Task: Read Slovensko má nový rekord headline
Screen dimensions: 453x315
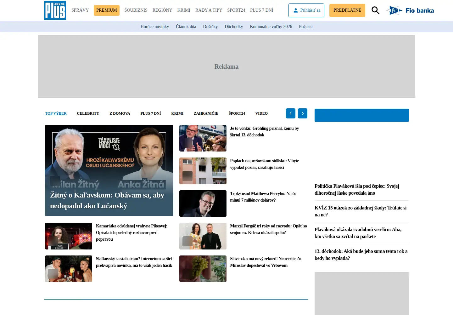Action: 266,262
